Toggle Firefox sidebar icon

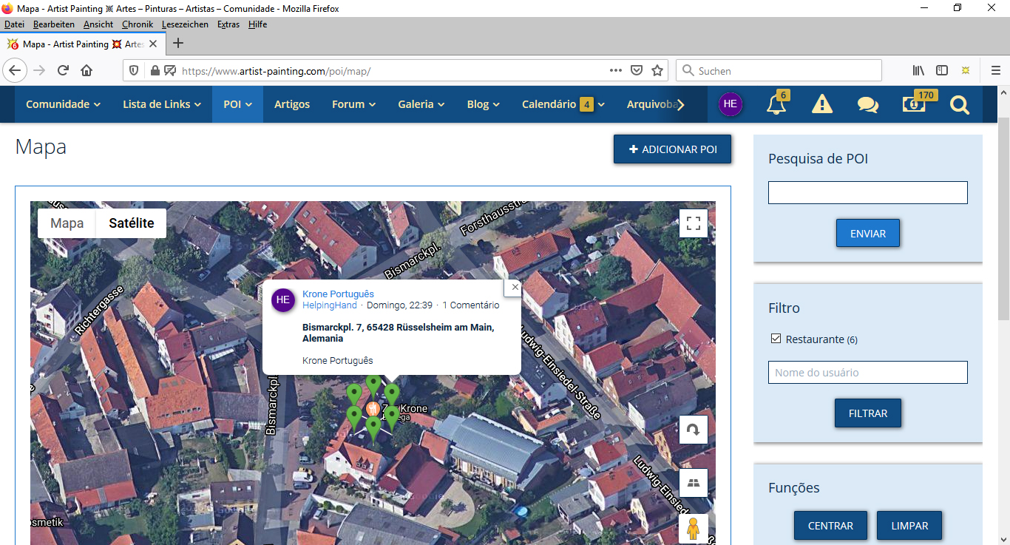[x=942, y=70]
